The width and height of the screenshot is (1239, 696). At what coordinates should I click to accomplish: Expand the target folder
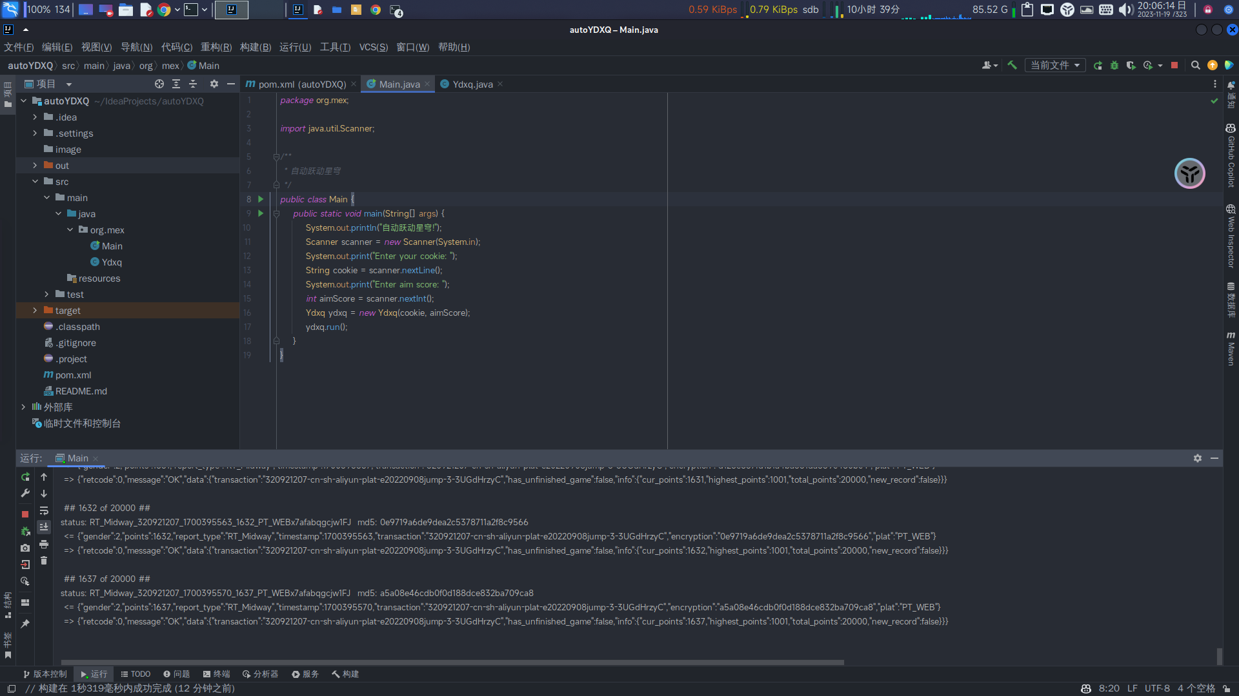coord(35,310)
